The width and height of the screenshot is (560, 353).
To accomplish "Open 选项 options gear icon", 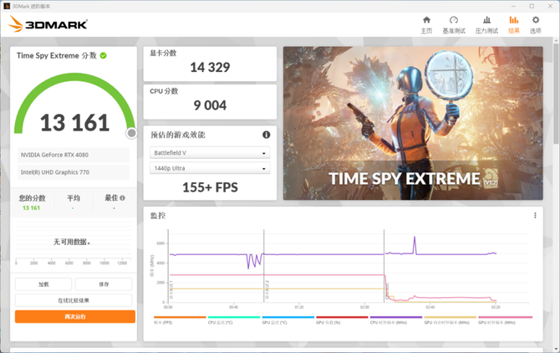I will click(535, 24).
